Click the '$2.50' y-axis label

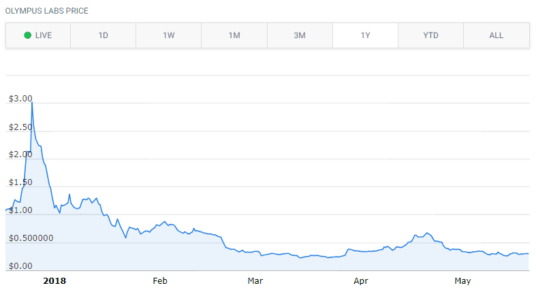tap(20, 127)
